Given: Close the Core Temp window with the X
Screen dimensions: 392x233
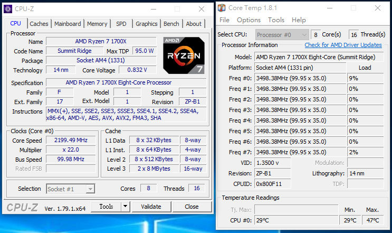Looking at the screenshot, I should click(378, 8).
